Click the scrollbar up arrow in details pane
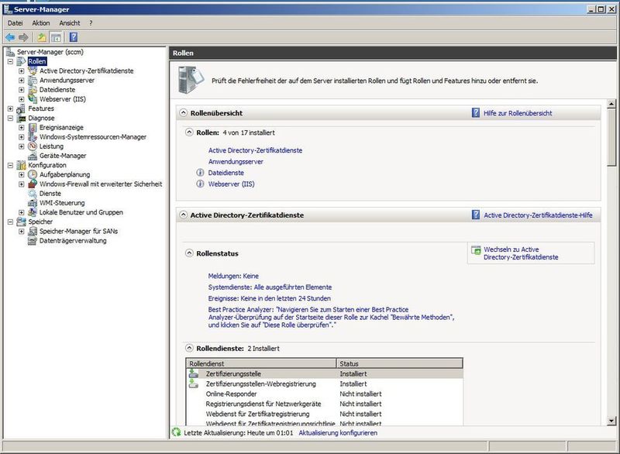Screen dimensions: 620x454 611,104
